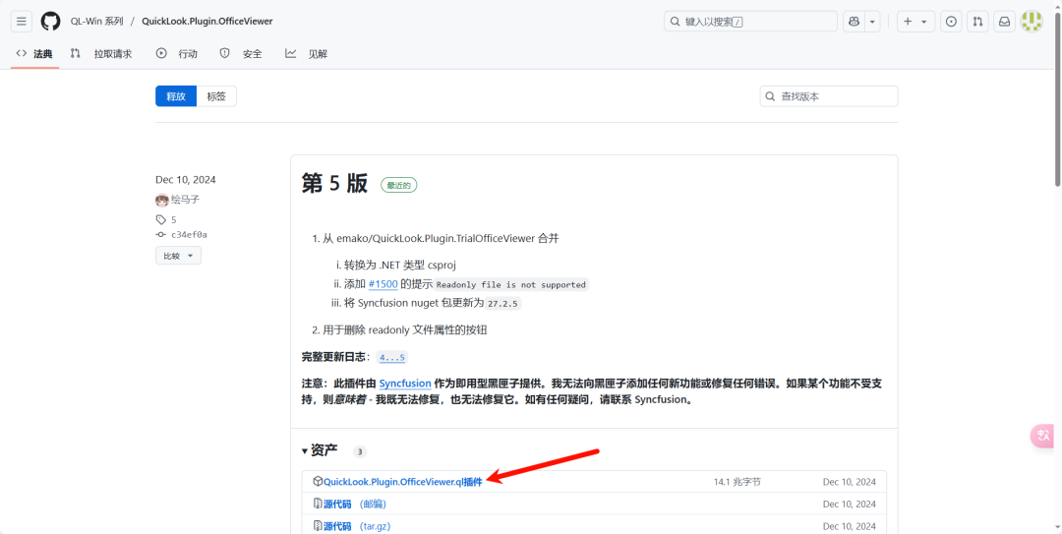The width and height of the screenshot is (1062, 534).
Task: Open the QL-Win 系列 organization link
Action: point(96,21)
